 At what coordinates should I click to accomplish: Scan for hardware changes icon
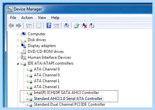(x=66, y=26)
